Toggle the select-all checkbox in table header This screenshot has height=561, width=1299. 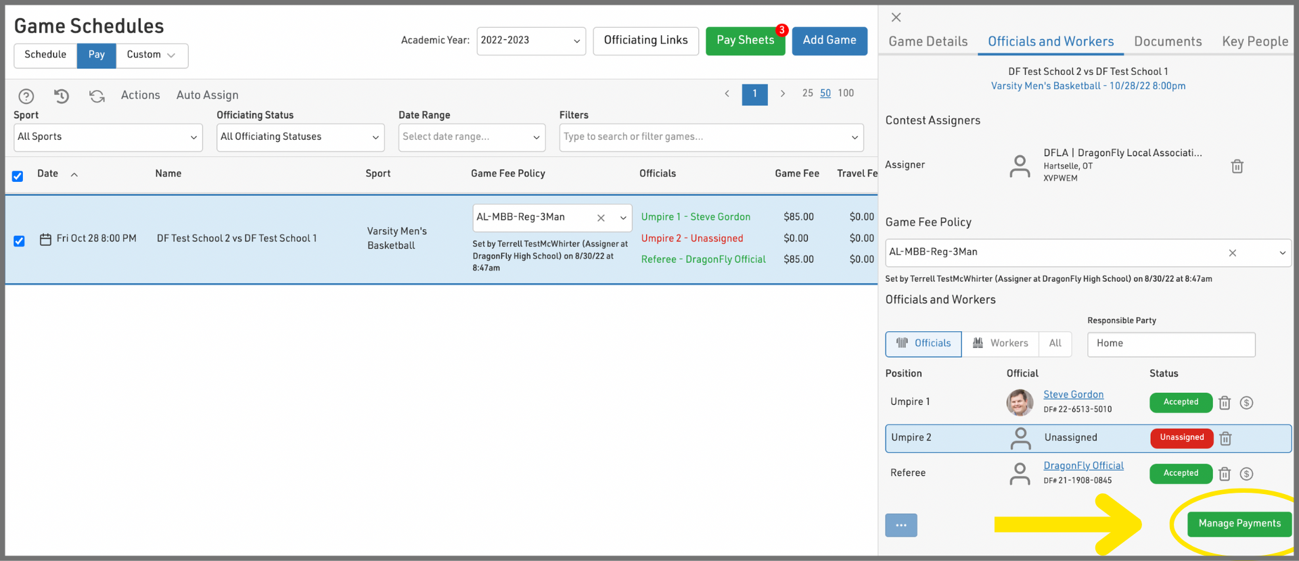[18, 176]
